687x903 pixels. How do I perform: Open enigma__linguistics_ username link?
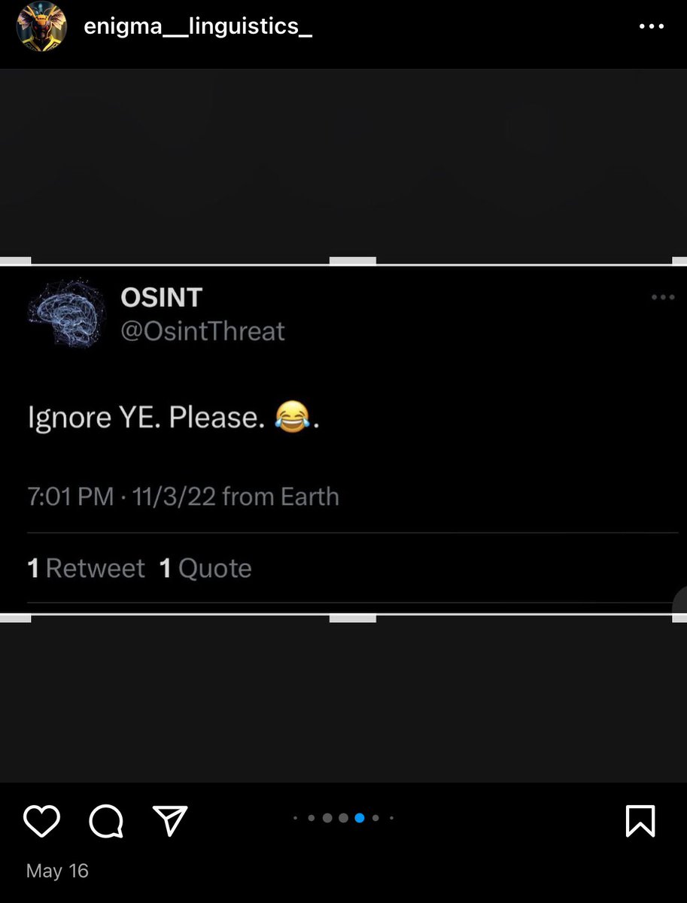pos(198,27)
